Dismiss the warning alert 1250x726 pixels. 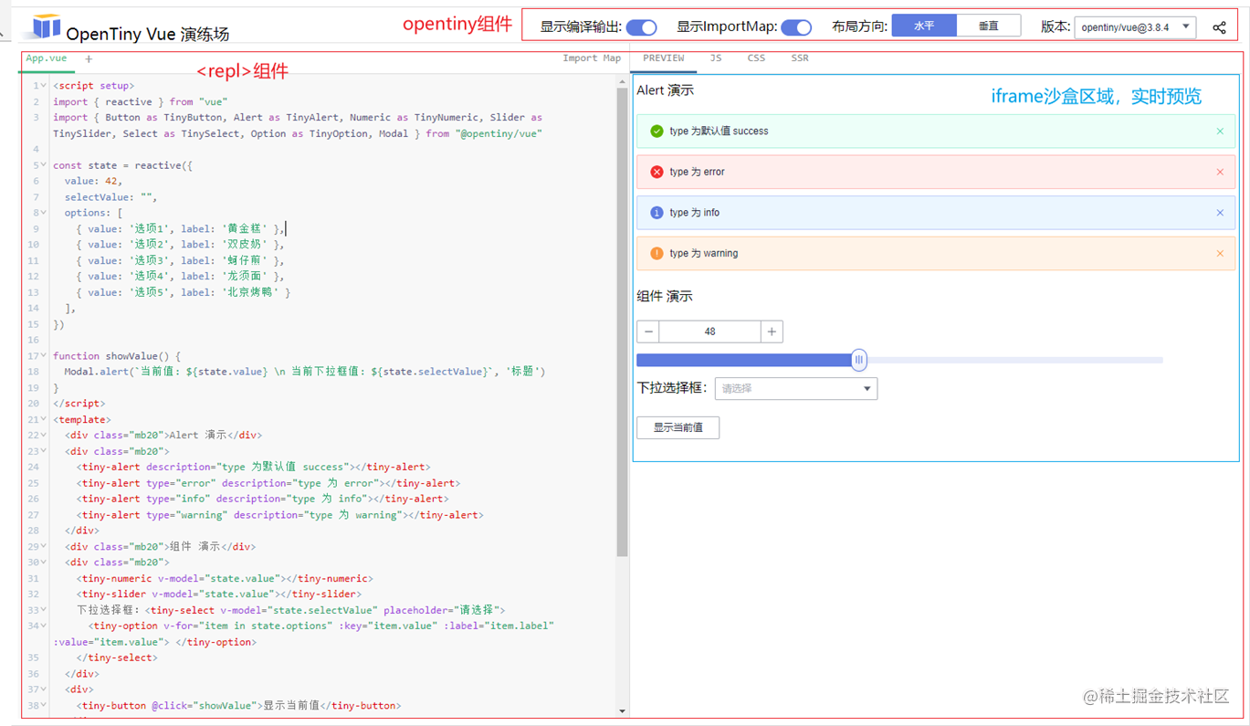point(1220,253)
